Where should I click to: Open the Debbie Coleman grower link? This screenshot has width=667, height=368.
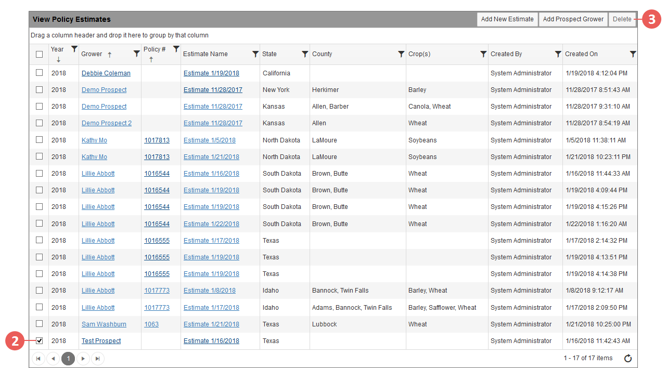(x=106, y=73)
